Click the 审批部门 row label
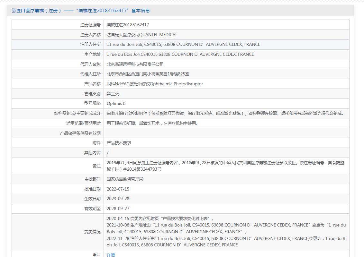 [92, 179]
